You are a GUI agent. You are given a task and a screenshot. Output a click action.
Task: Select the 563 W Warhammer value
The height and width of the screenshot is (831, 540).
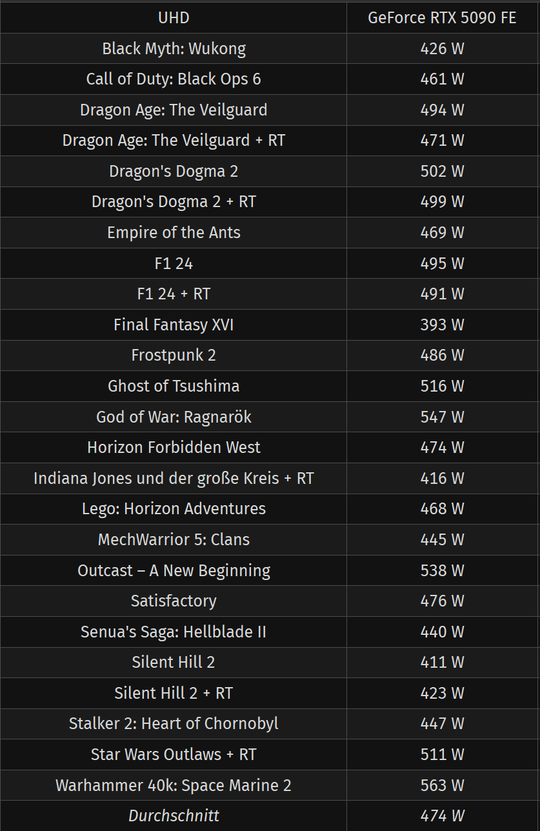click(442, 785)
